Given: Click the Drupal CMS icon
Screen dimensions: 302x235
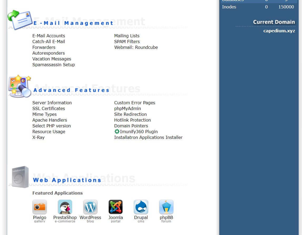Looking at the screenshot, I should point(141,207).
